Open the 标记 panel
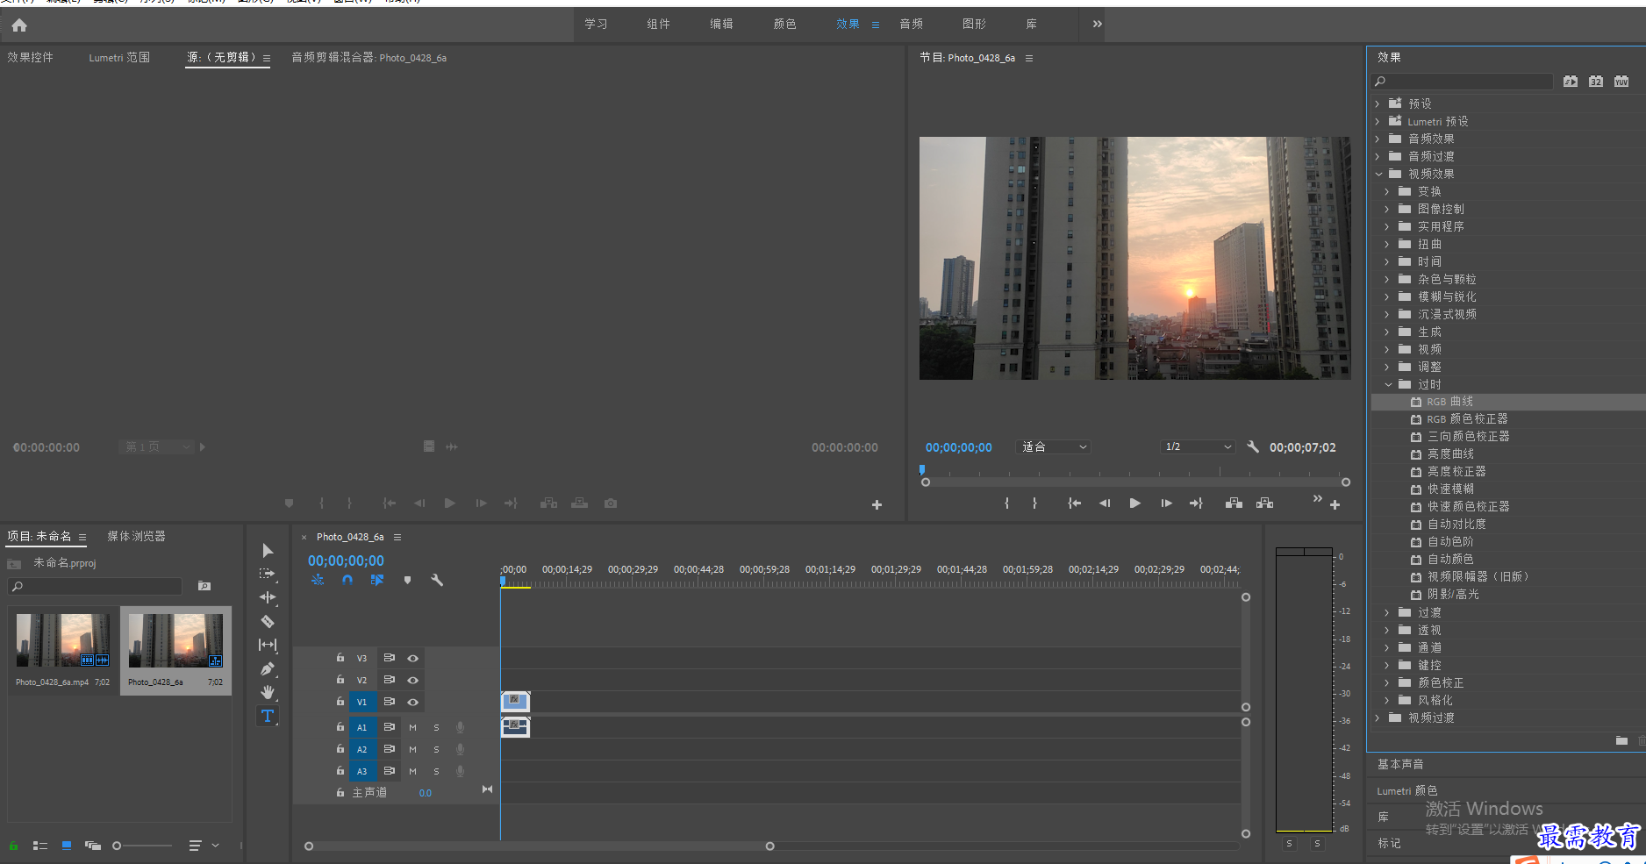 coord(1389,843)
